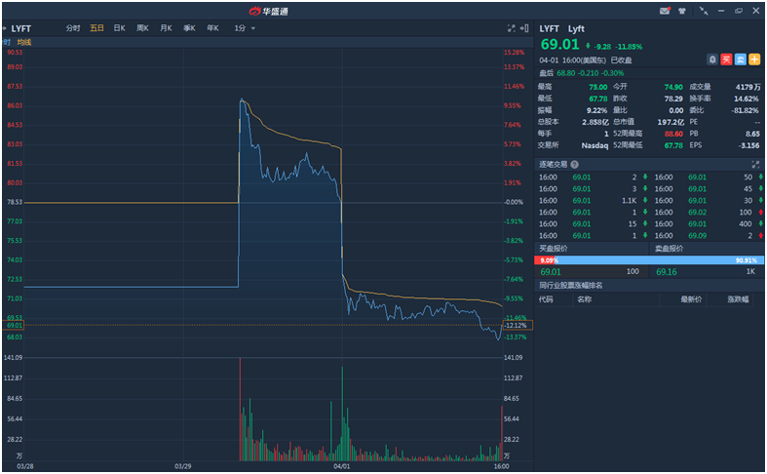Select the 69.01 bid price row
Viewport: 767px width, 474px height.
click(592, 272)
